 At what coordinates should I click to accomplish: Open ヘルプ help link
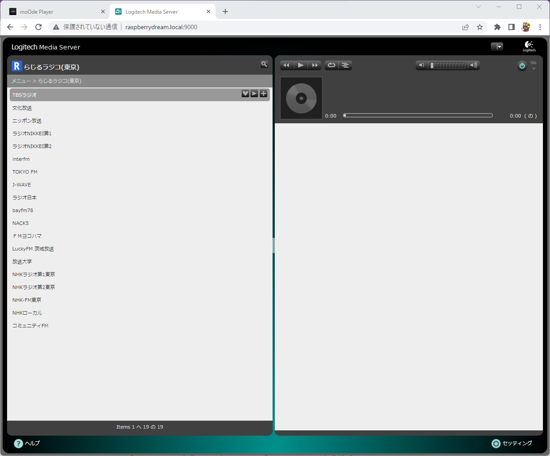pos(27,443)
